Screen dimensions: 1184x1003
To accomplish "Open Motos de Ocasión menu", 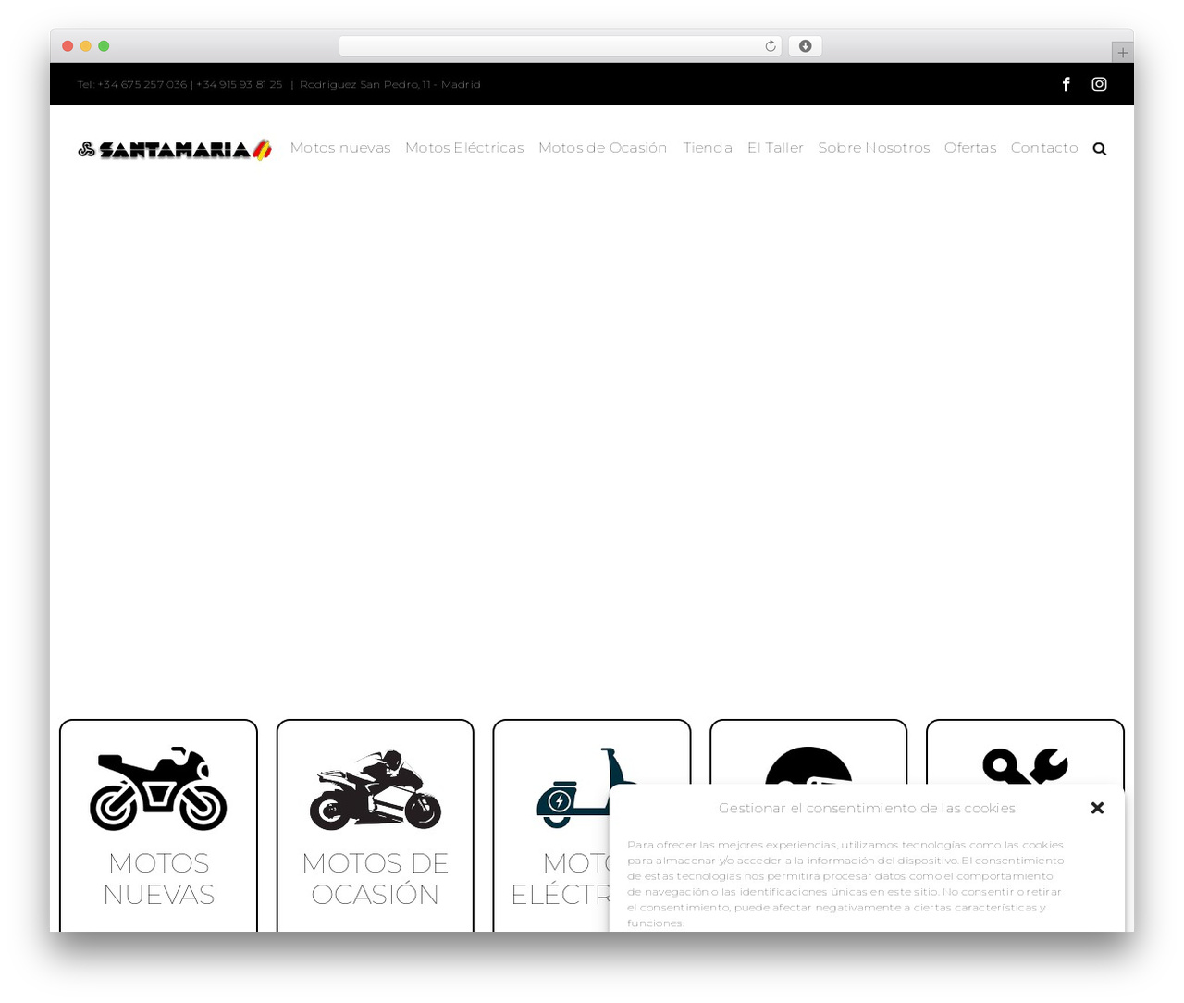I will pyautogui.click(x=602, y=148).
